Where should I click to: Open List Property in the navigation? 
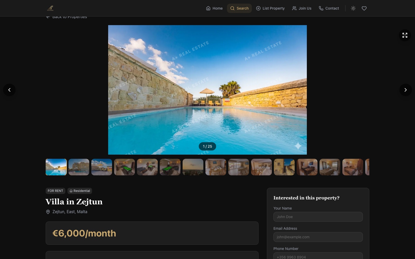[270, 8]
